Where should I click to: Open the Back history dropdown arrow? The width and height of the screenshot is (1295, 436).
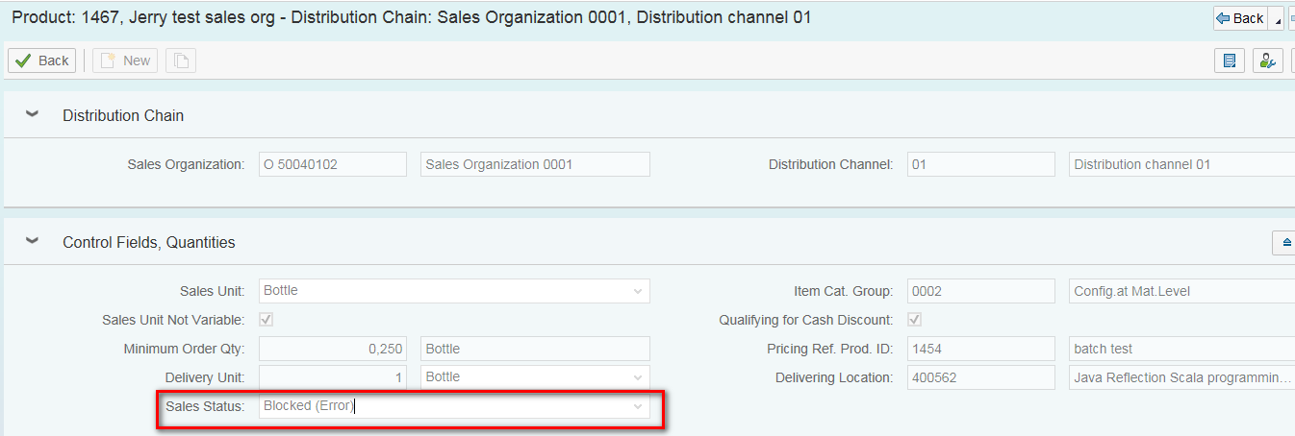click(x=1277, y=18)
